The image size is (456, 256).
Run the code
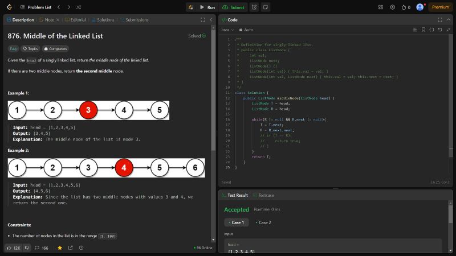coord(207,7)
